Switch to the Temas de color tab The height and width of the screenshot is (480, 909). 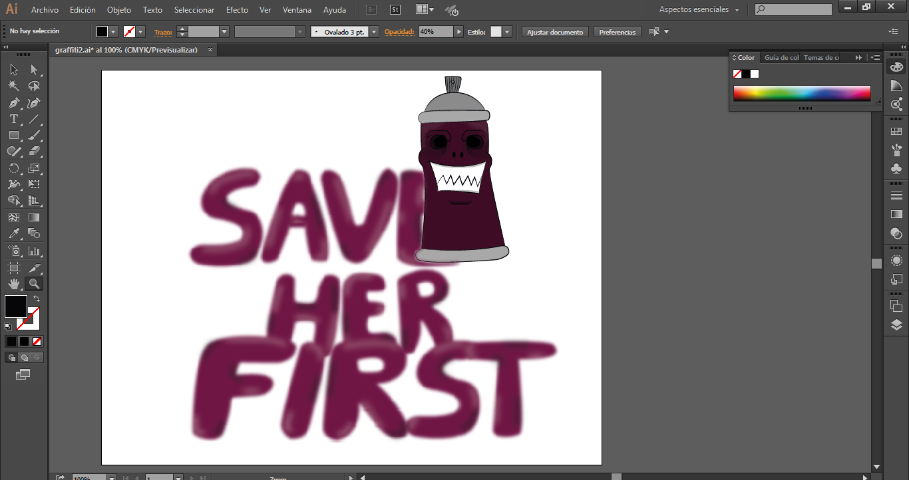tap(822, 58)
